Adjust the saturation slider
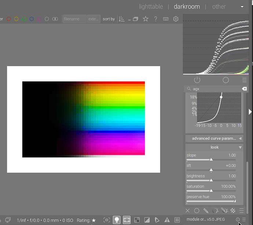Screen dimensions: 253x225 211,190
